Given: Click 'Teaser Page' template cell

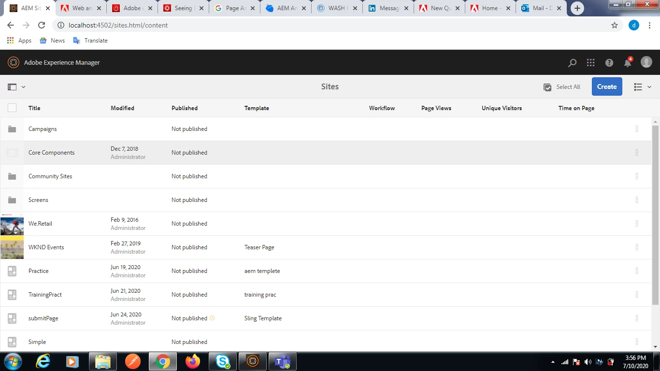Looking at the screenshot, I should tap(259, 247).
